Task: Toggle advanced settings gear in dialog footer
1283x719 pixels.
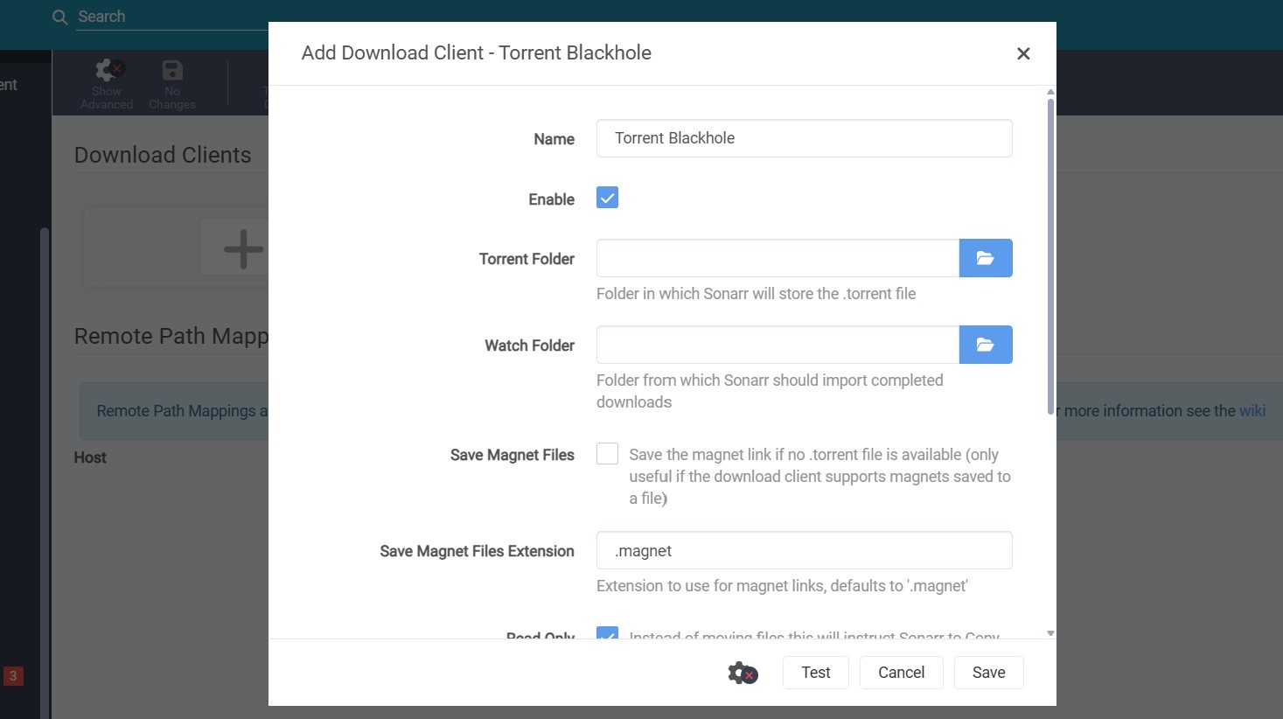Action: click(x=743, y=673)
